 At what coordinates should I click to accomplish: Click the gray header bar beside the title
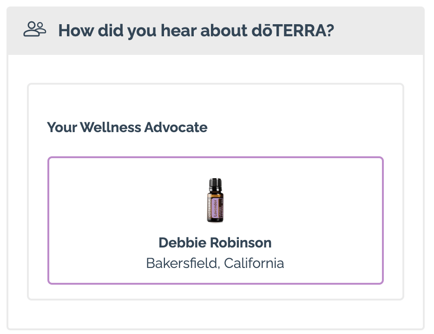pos(379,31)
